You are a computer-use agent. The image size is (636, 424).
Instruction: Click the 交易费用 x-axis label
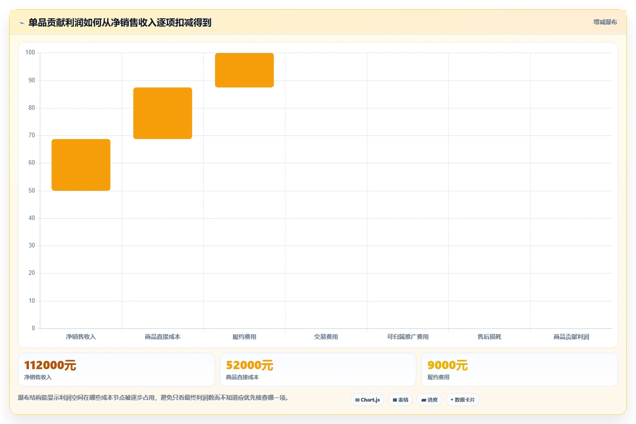(x=326, y=337)
